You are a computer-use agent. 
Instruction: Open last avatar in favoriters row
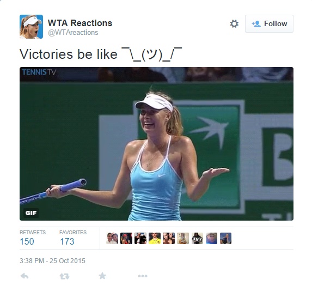pyautogui.click(x=225, y=238)
